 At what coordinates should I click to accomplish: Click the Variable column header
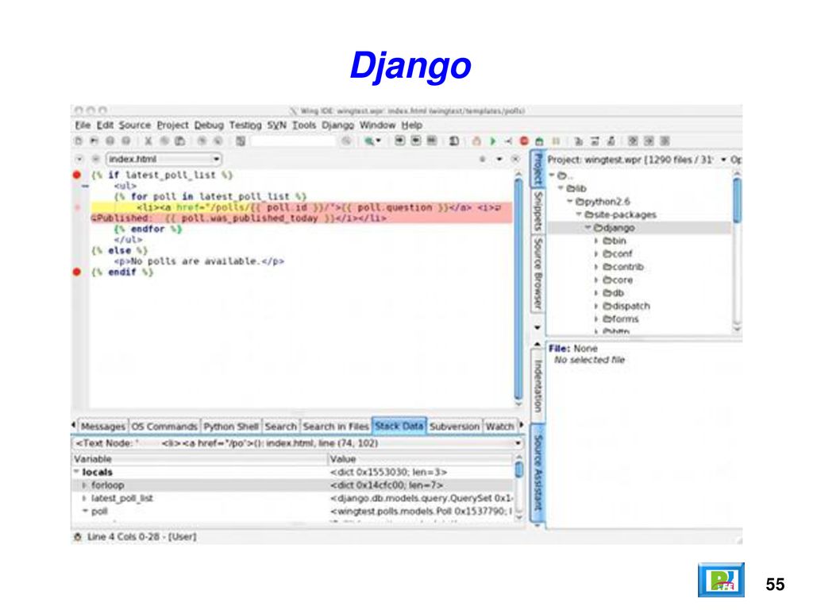pyautogui.click(x=199, y=459)
